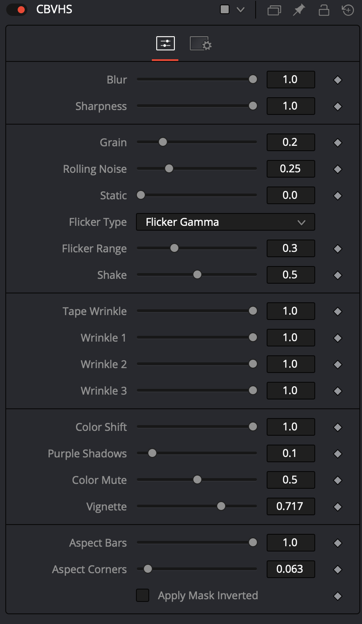This screenshot has width=362, height=624.
Task: Click the lock icon in header
Action: [324, 10]
